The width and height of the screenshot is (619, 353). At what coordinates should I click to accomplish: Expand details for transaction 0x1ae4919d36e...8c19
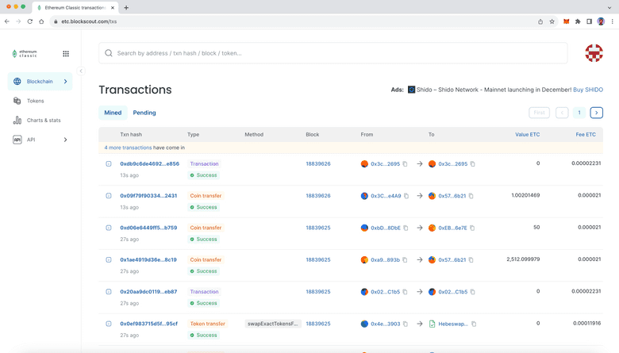tap(109, 260)
